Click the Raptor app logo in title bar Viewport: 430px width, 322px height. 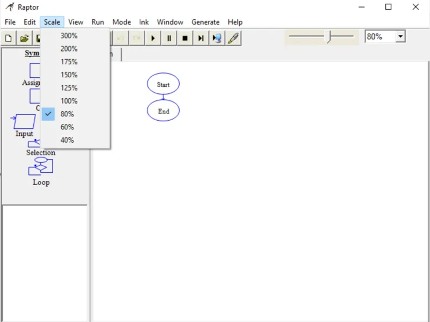10,7
